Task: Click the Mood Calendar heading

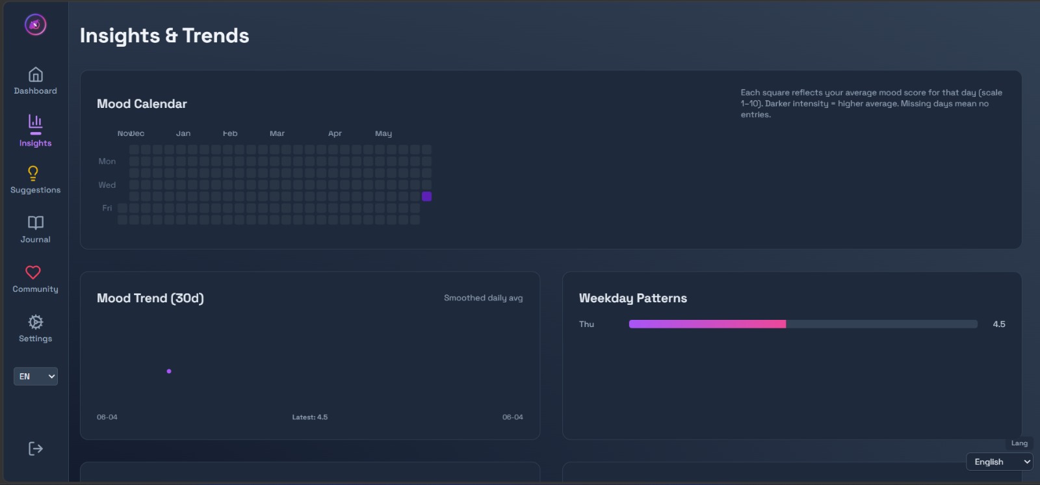Action: pos(142,104)
